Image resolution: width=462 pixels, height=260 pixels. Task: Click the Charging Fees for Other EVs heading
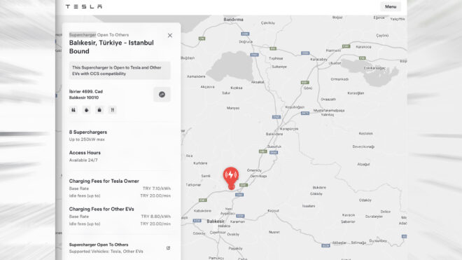click(x=101, y=209)
